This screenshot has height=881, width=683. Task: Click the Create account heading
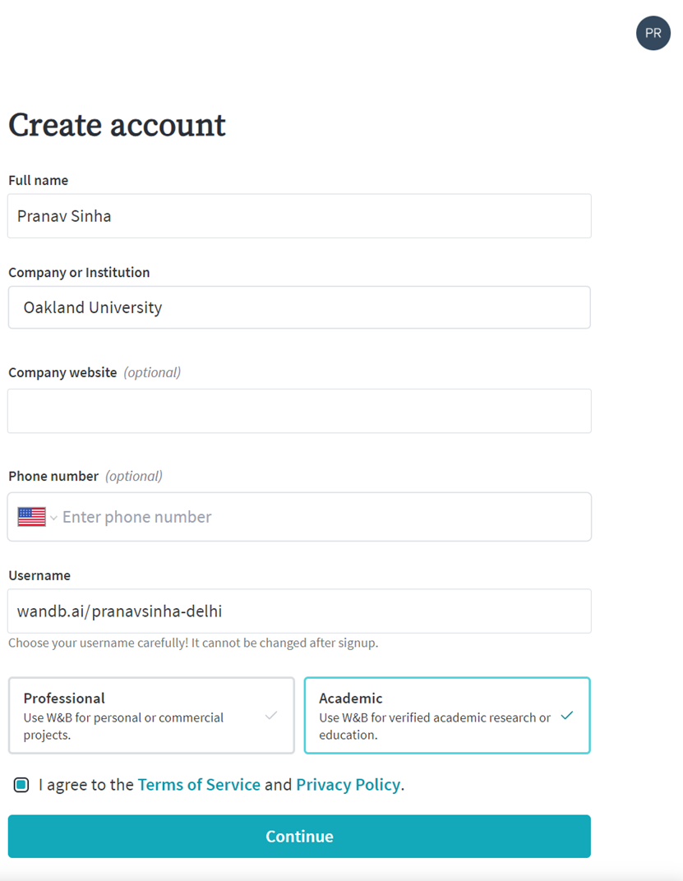click(117, 125)
